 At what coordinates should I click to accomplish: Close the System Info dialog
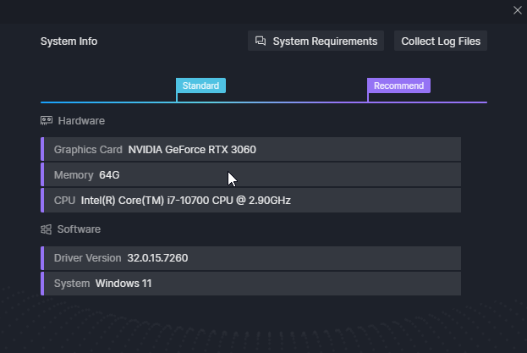coord(517,10)
